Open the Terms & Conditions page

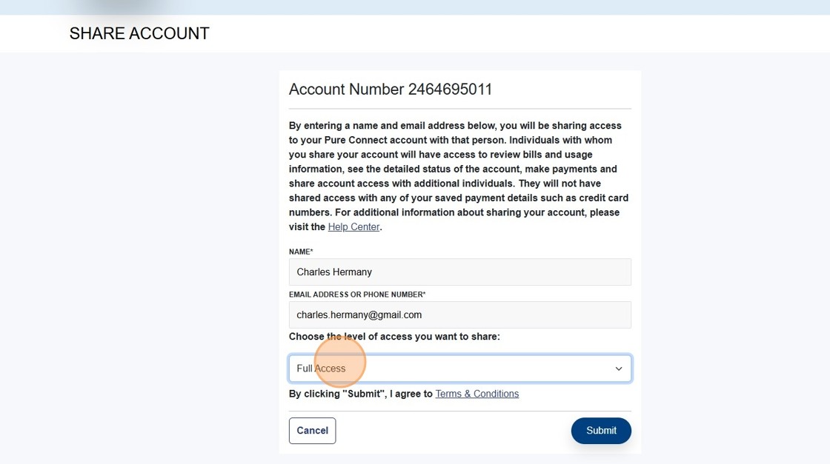click(x=477, y=393)
